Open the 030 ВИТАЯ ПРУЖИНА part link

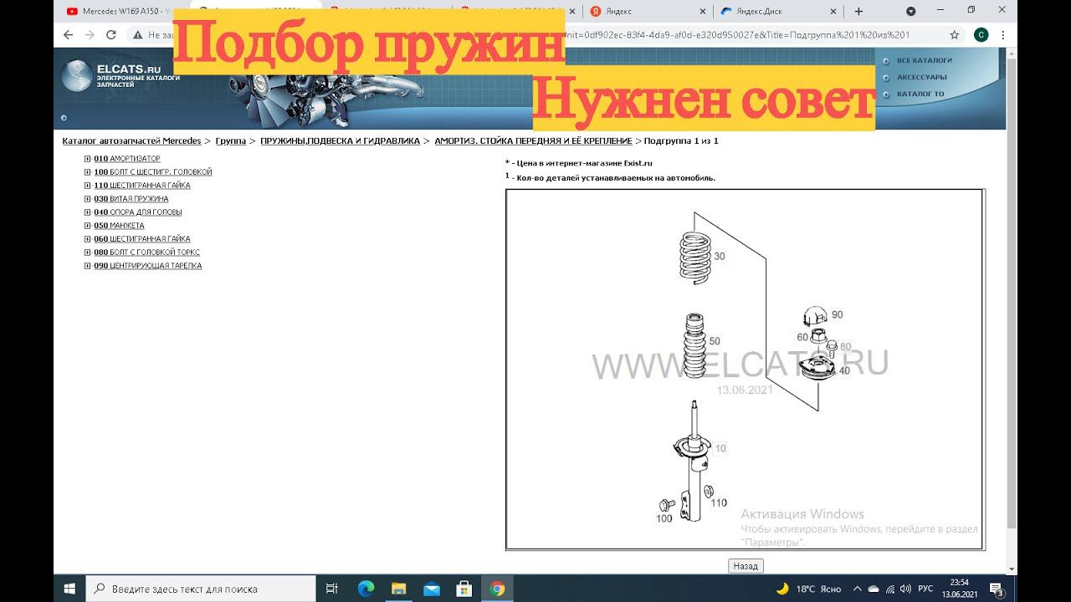(131, 199)
